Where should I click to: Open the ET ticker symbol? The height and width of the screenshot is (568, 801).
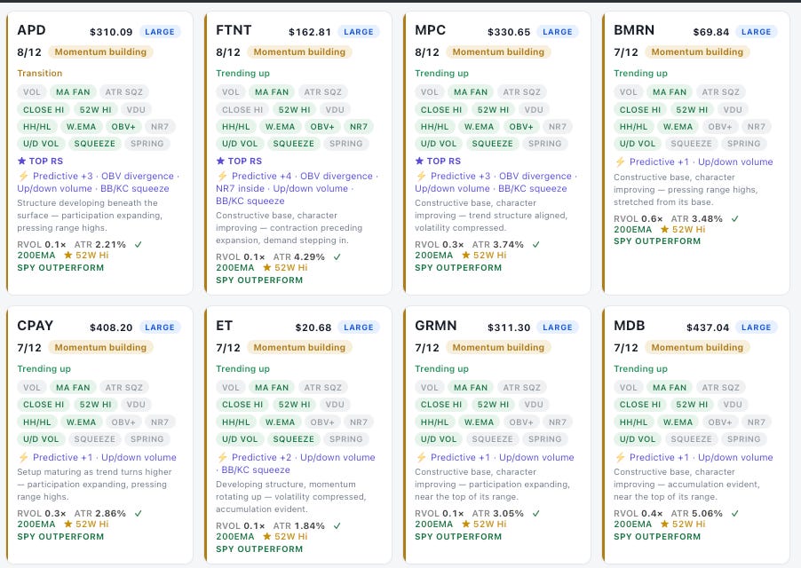pos(225,326)
